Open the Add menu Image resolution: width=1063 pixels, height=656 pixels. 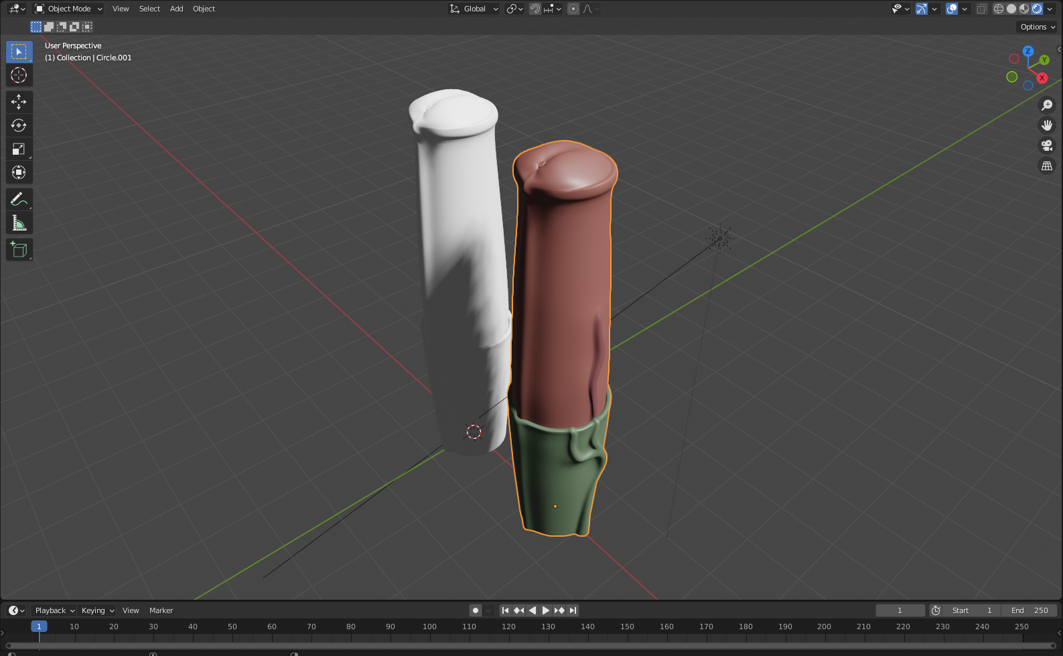[x=176, y=9]
